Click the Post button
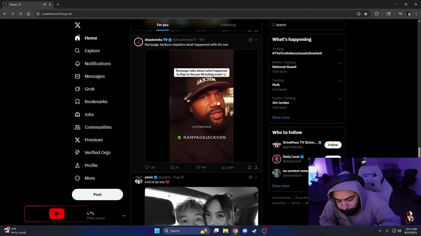 click(97, 194)
